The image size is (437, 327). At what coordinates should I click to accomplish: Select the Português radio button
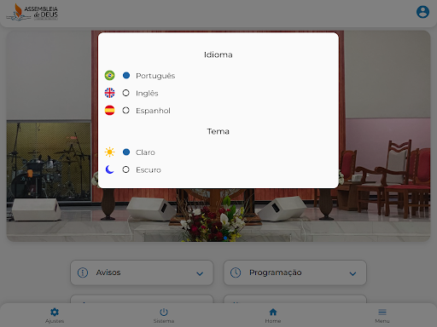126,76
